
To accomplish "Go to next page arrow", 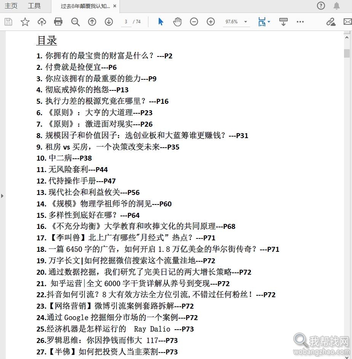I will (x=109, y=22).
